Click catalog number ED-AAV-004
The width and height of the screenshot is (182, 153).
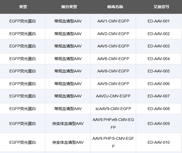[x=159, y=59]
